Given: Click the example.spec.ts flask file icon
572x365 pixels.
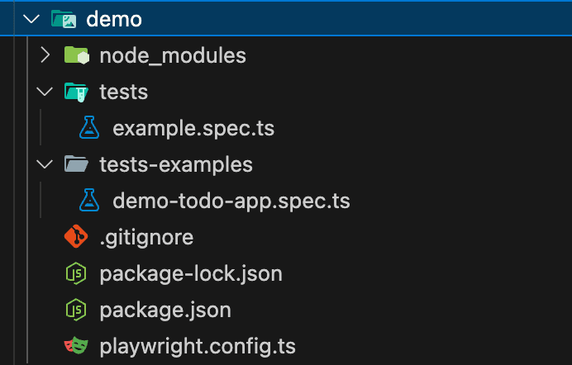Looking at the screenshot, I should [x=89, y=128].
